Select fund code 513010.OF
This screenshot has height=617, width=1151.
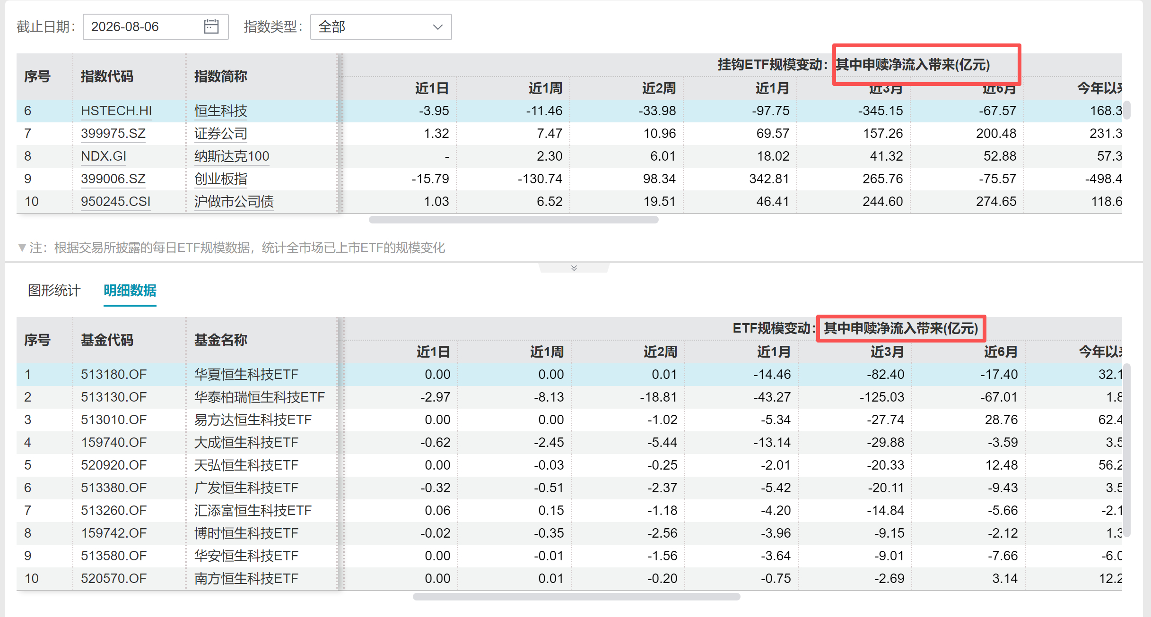pyautogui.click(x=114, y=420)
